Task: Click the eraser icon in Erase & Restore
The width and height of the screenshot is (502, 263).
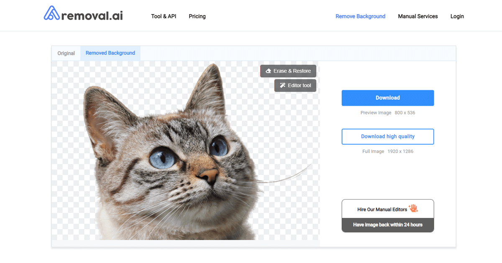Action: pyautogui.click(x=269, y=71)
